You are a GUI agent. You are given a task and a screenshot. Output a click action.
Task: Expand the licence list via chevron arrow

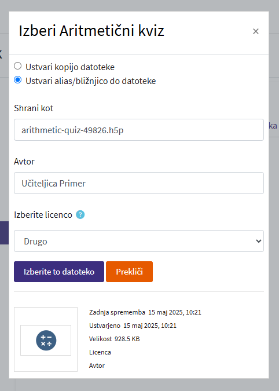tap(259, 241)
